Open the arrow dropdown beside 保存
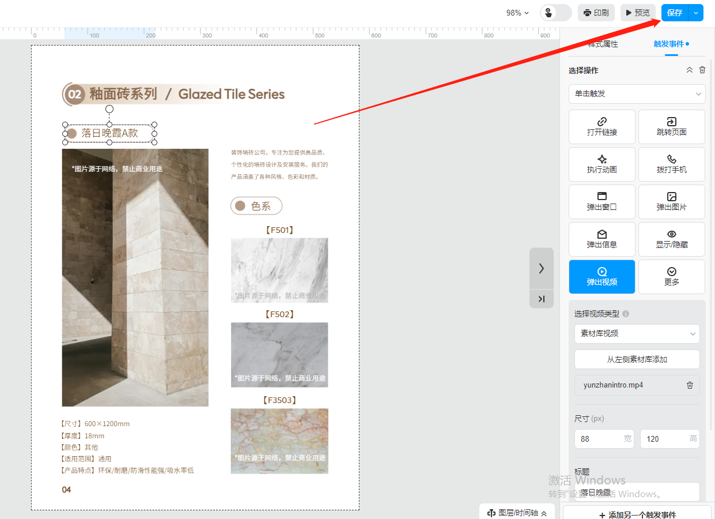715x519 pixels. click(696, 13)
